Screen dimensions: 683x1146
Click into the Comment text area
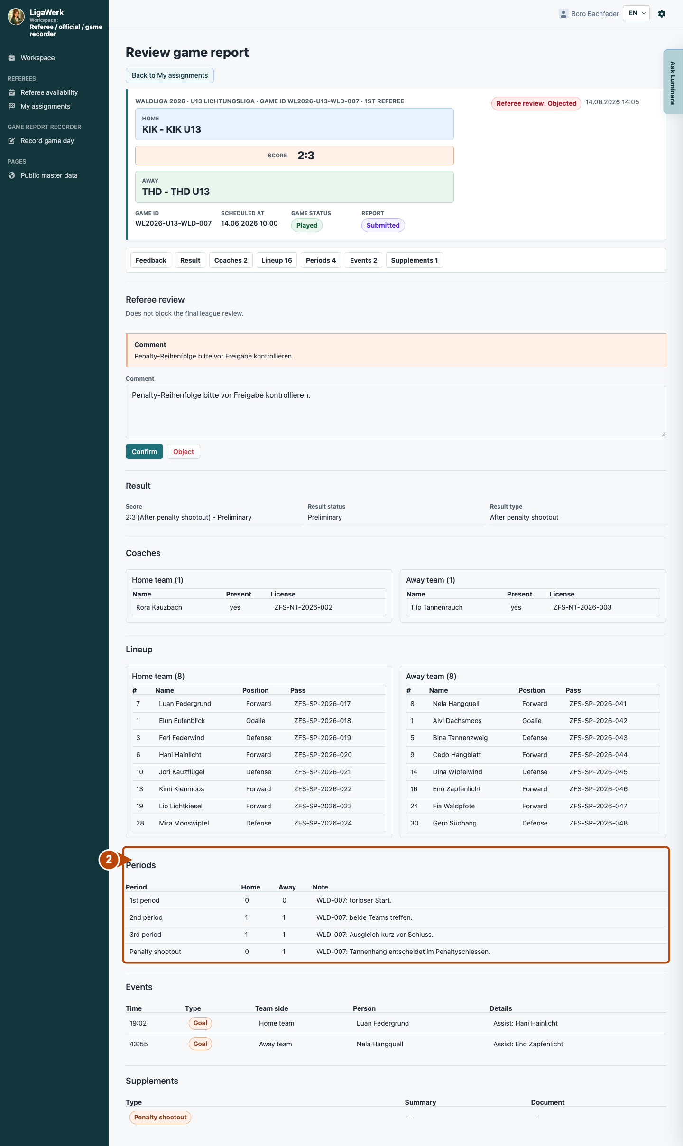[396, 412]
